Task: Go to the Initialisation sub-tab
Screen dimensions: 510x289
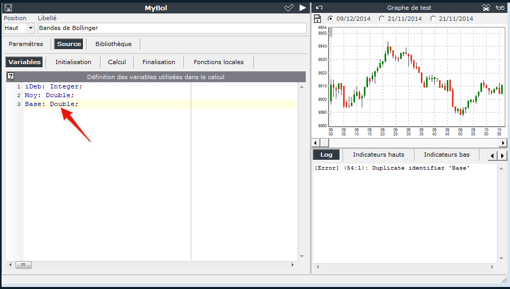Action: tap(73, 62)
